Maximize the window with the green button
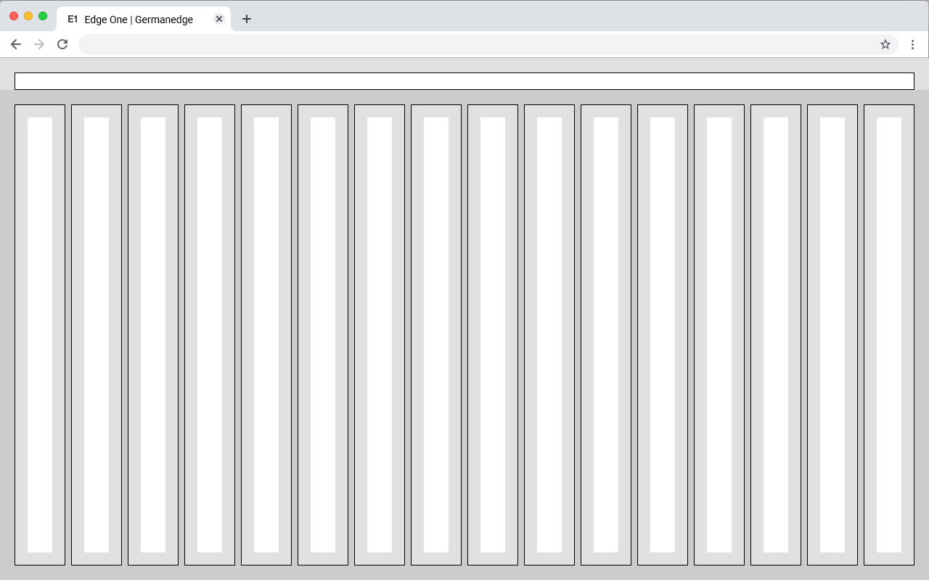929x580 pixels. tap(43, 16)
